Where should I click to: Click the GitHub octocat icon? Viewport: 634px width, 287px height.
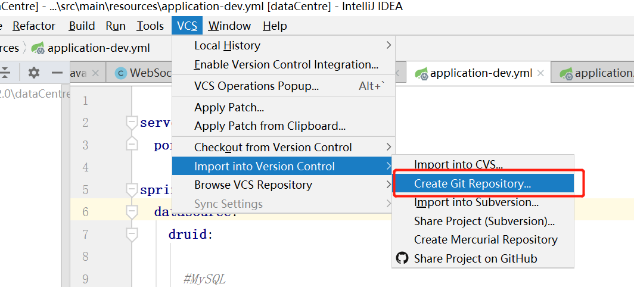[402, 258]
